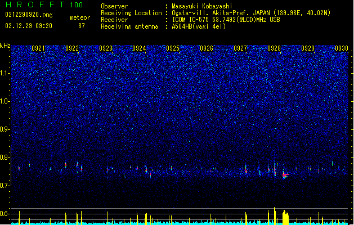Select the file name 0212290920.png
The image size is (354, 225).
(29, 15)
